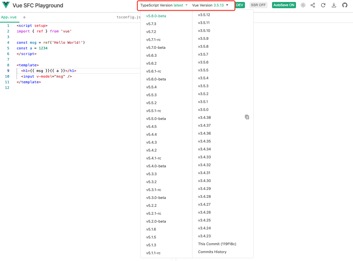This screenshot has width=353, height=261.
Task: Choose TypeScript v5.7.2 from list
Action: pyautogui.click(x=151, y=32)
